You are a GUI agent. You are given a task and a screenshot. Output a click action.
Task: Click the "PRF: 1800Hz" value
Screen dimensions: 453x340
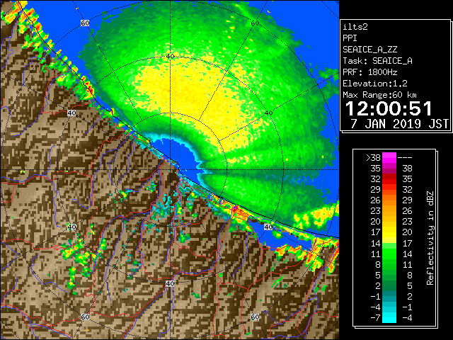(369, 72)
